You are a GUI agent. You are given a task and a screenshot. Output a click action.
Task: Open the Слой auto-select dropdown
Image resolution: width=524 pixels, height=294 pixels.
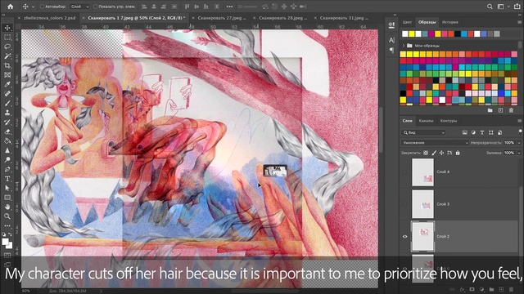[80, 7]
